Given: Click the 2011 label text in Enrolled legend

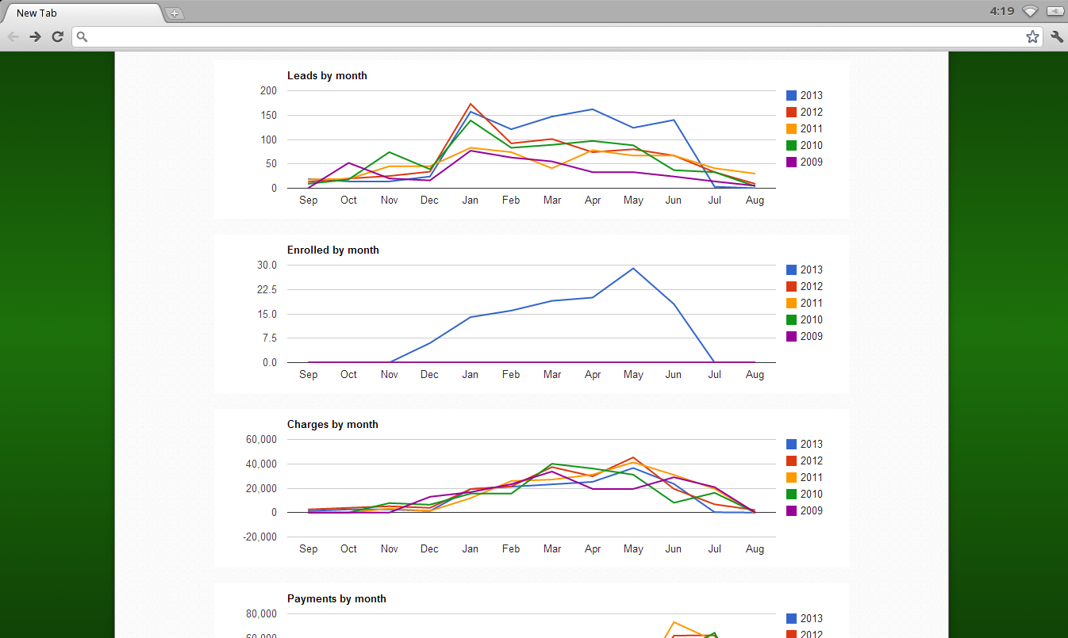Looking at the screenshot, I should [812, 303].
